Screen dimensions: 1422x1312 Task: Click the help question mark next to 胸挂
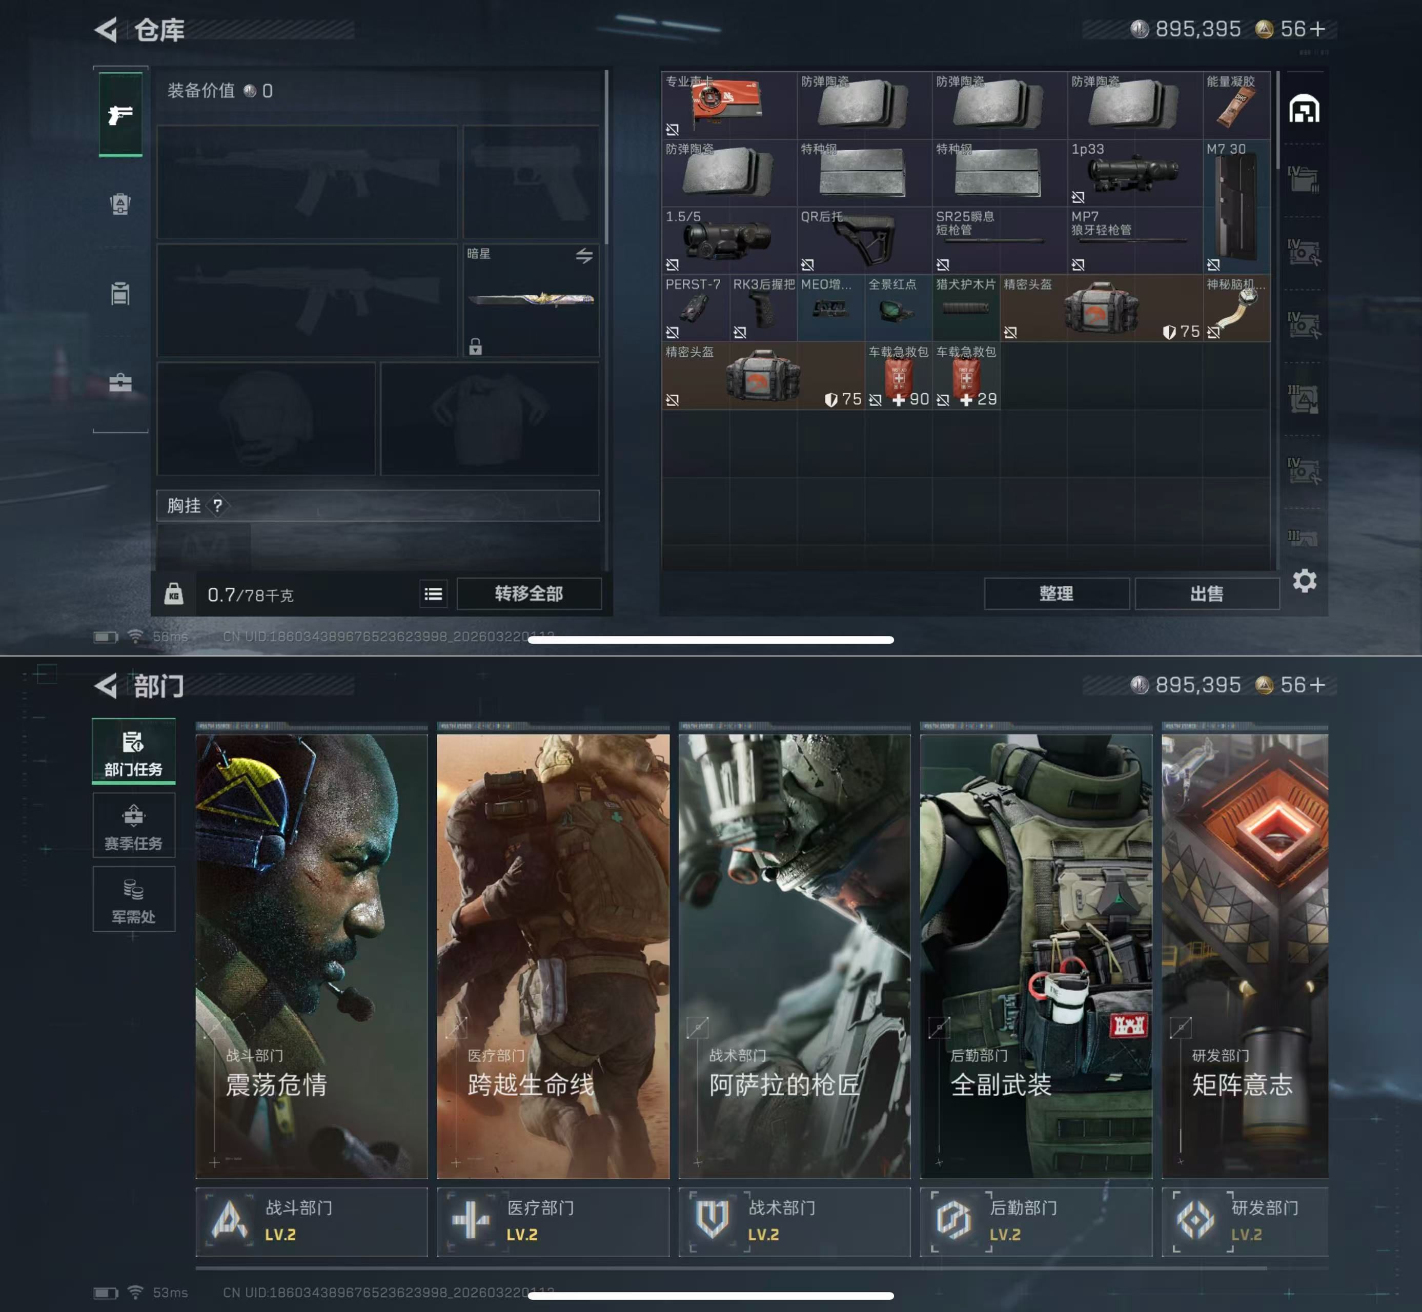217,505
